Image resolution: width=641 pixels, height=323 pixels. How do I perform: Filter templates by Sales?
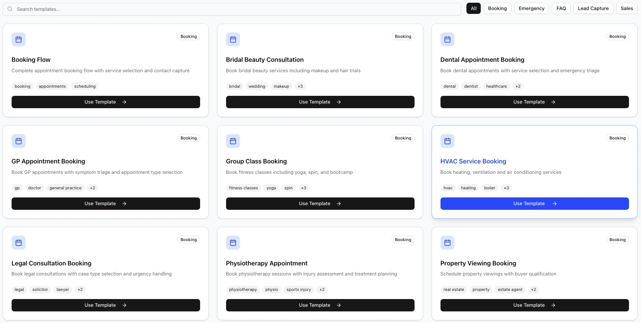click(627, 8)
